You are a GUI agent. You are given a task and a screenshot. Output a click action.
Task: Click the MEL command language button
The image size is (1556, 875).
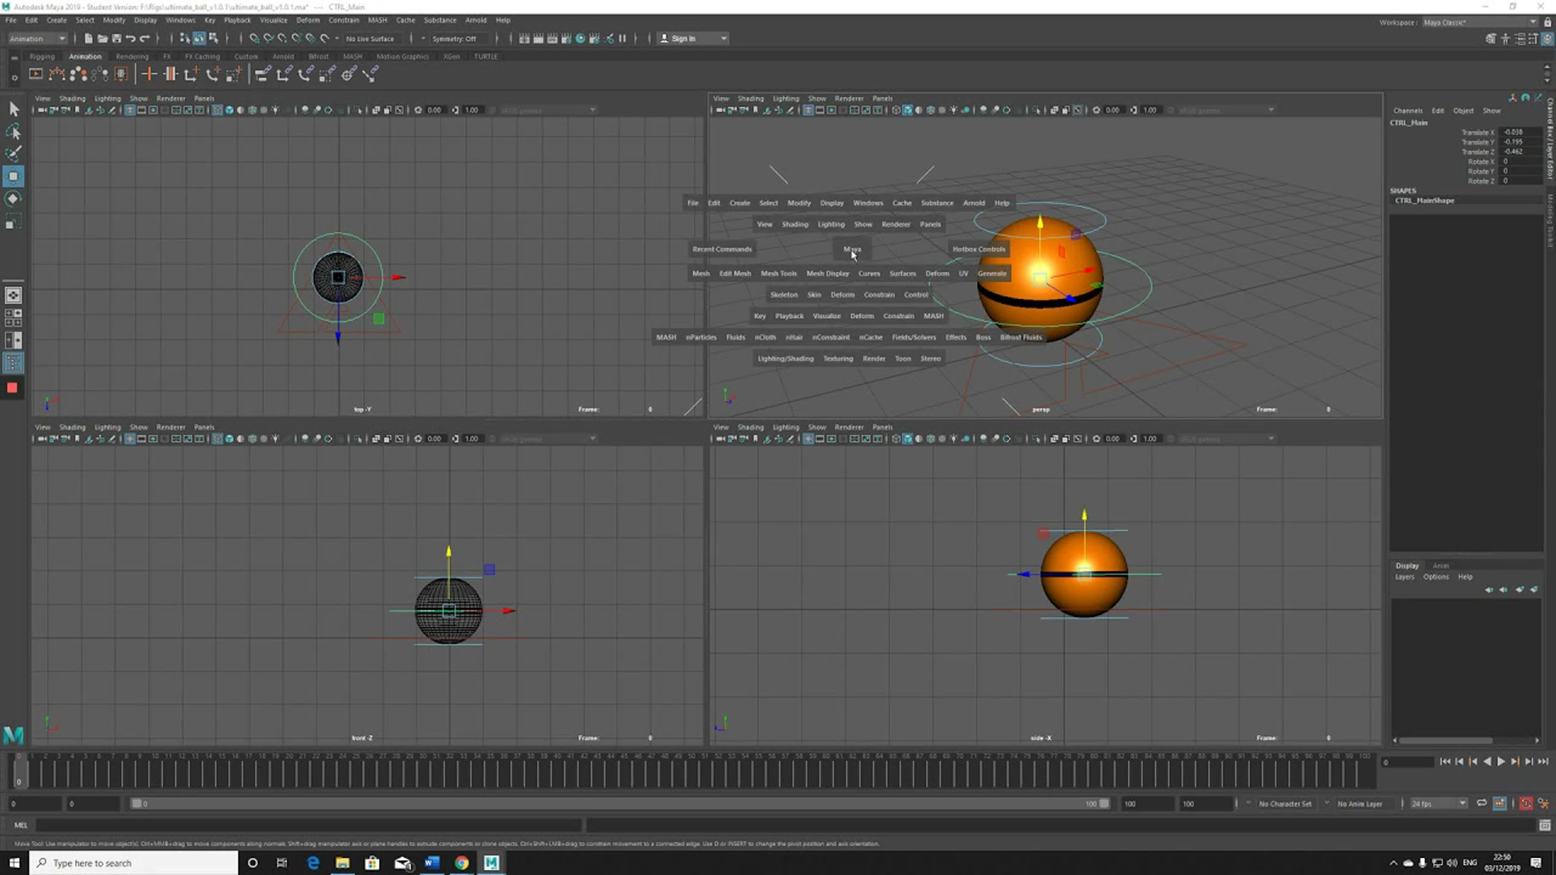[21, 825]
